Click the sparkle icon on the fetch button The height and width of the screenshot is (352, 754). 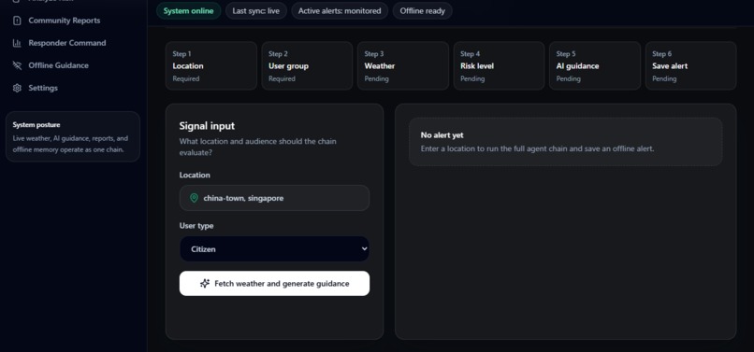click(x=205, y=283)
